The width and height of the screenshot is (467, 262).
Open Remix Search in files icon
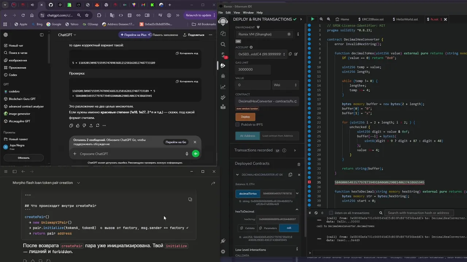(x=223, y=44)
